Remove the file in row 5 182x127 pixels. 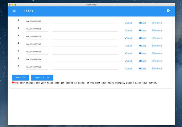pyautogui.click(x=157, y=53)
